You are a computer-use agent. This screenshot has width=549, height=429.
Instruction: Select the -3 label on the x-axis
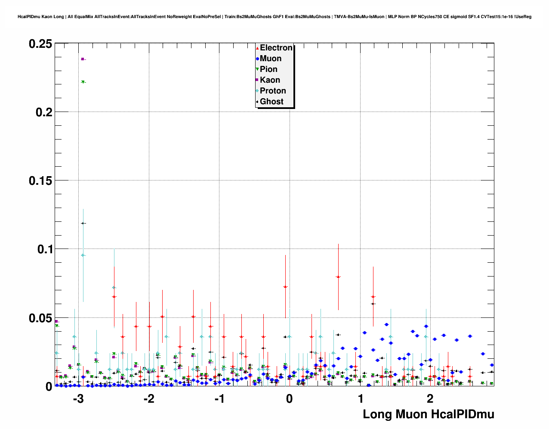[x=78, y=399]
